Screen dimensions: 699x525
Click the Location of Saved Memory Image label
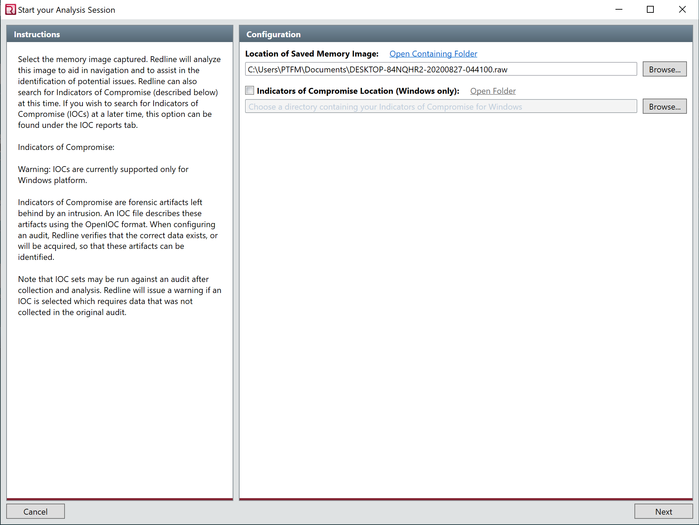click(312, 54)
